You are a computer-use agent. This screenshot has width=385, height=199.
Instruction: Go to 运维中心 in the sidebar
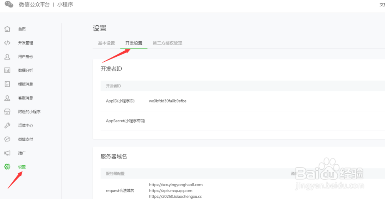[25, 125]
